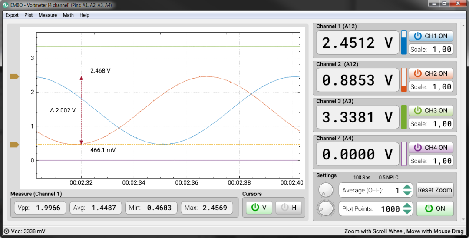
Task: Toggle the CH1 ON channel button
Action: 431,36
